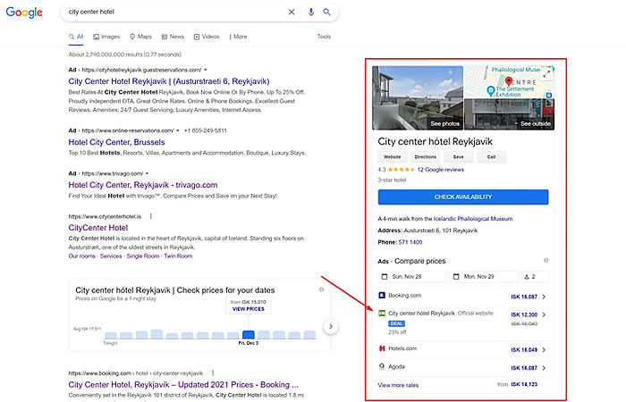
Task: Open the Booking Updated 2021 Prices result title
Action: (183, 385)
